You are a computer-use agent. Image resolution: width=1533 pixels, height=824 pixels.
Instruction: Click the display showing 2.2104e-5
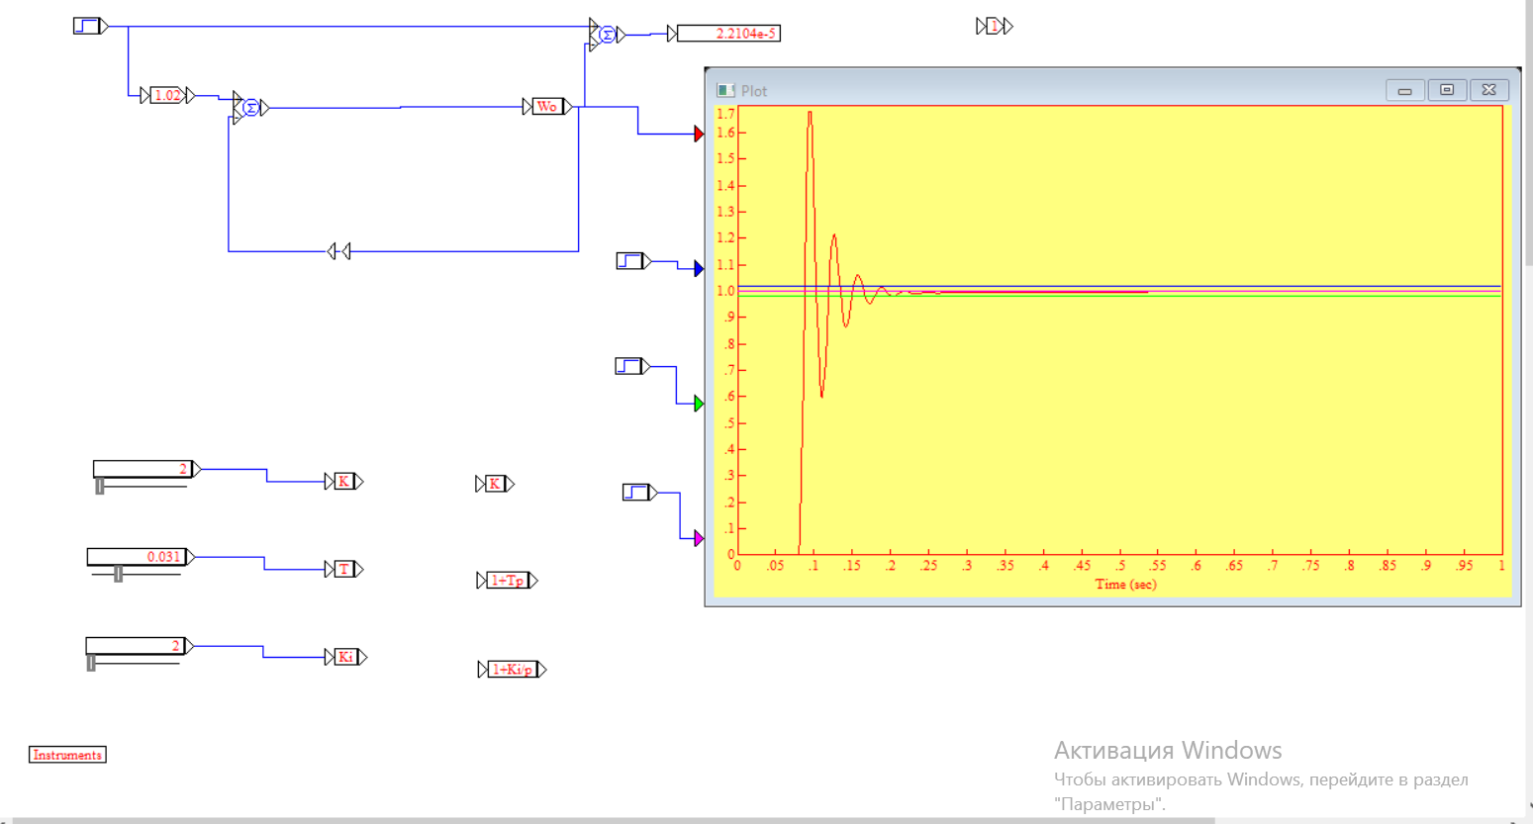point(728,34)
